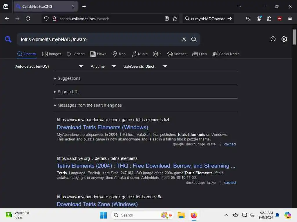Focus the Windows taskbar Search box
The image size is (297, 222).
142,215
